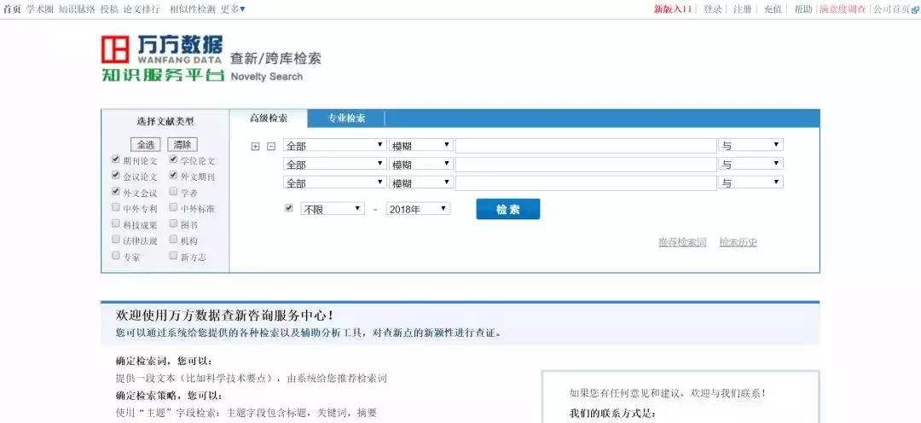The width and height of the screenshot is (921, 423).
Task: Open 相似性检测 in top navigation
Action: pos(193,9)
